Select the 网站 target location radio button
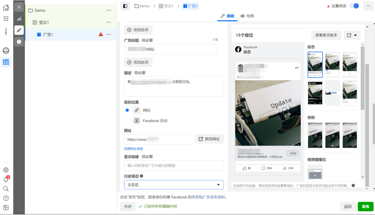 tap(127, 110)
